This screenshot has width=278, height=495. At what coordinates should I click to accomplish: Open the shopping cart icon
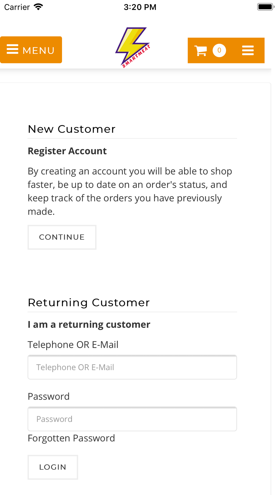pos(200,51)
